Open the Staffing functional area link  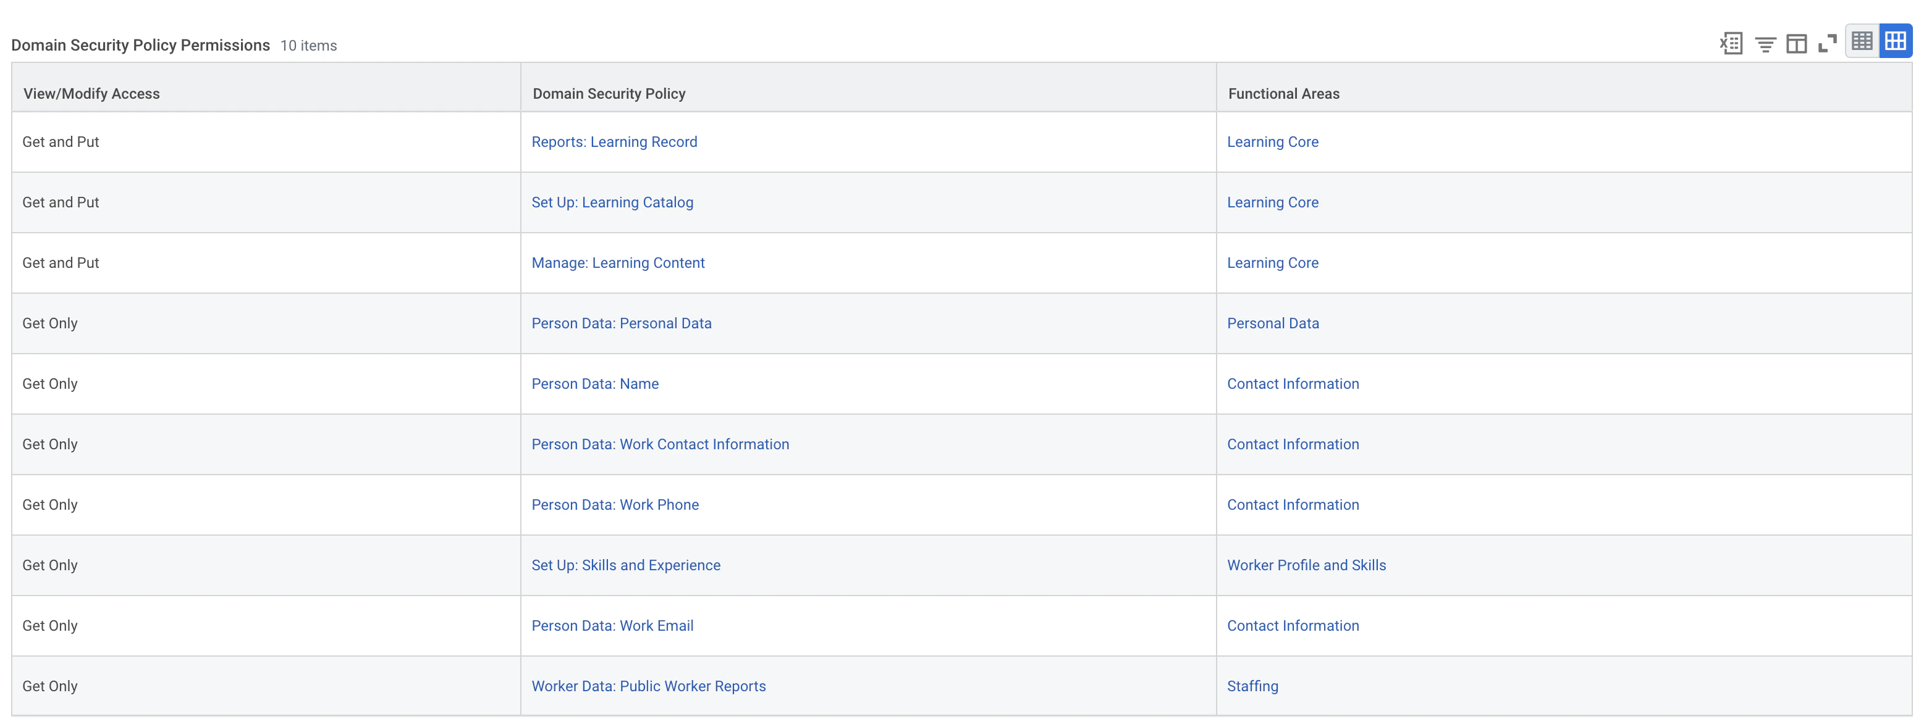coord(1252,687)
